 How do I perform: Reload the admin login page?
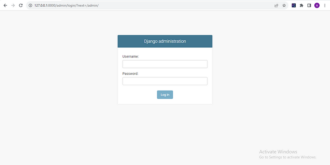point(21,5)
